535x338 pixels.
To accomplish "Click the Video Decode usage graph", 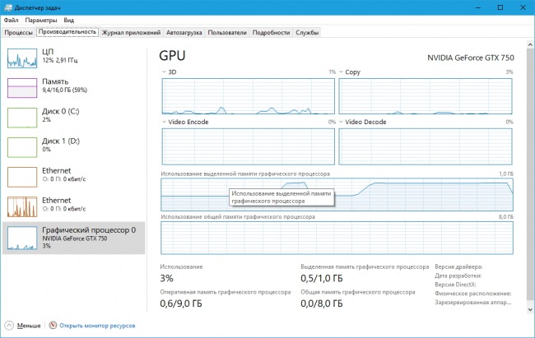I will 426,146.
